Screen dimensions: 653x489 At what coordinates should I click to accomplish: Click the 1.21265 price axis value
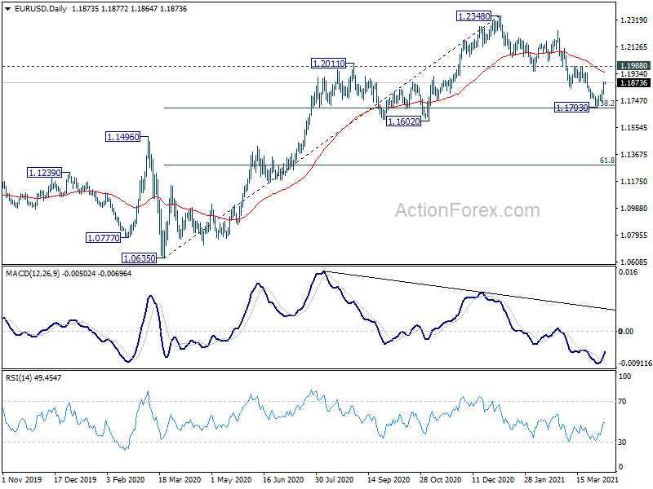(x=634, y=47)
